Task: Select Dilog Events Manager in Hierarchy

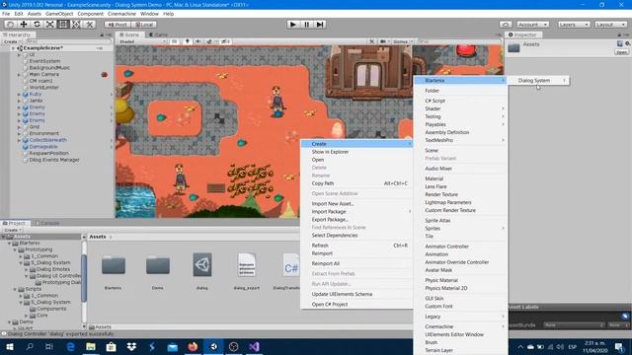Action: click(54, 160)
